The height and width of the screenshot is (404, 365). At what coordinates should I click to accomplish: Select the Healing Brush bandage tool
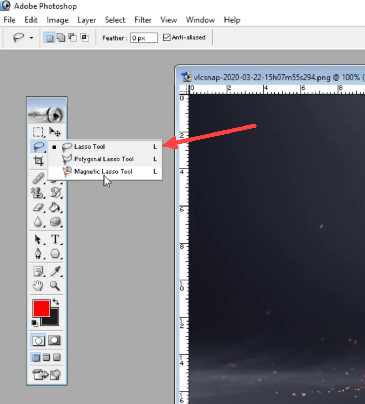(x=38, y=178)
